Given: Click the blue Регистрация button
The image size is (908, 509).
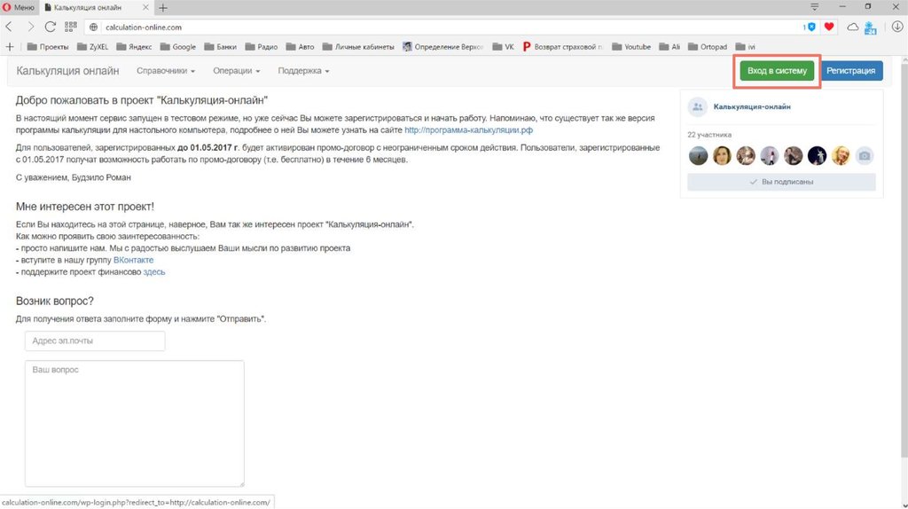Looking at the screenshot, I should (850, 71).
